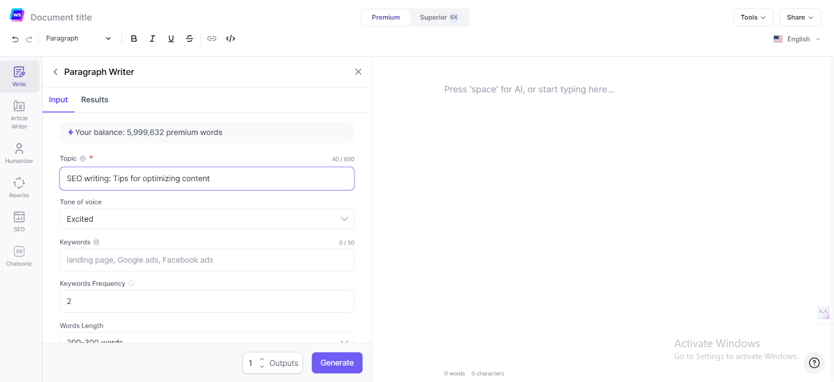
Task: Click the Keywords info icon
Action: pos(96,242)
